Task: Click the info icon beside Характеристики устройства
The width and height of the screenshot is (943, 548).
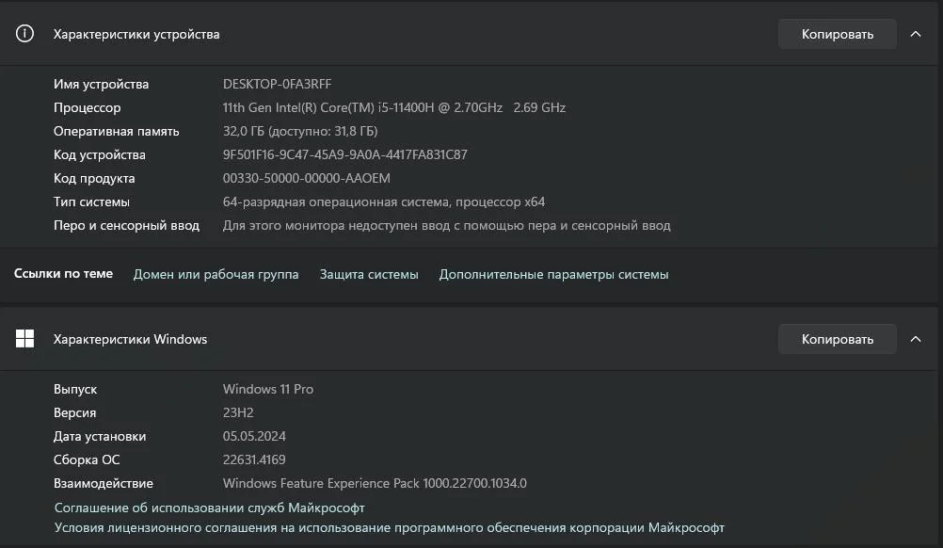Action: [25, 34]
